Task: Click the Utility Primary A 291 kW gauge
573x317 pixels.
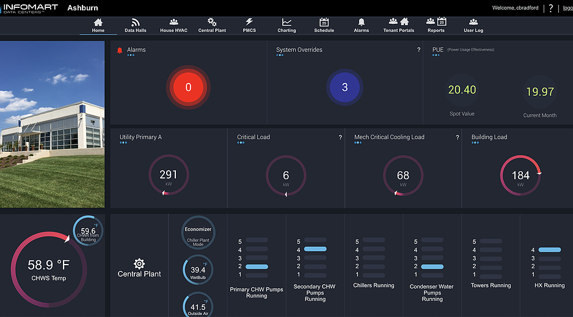Action: (169, 175)
